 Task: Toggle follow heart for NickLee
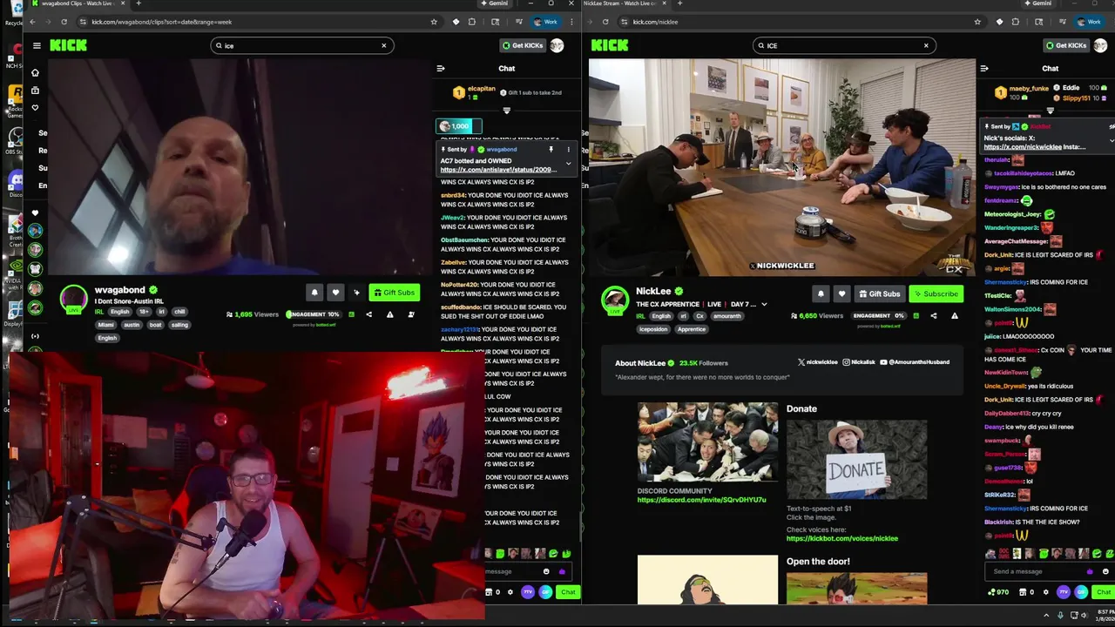841,294
